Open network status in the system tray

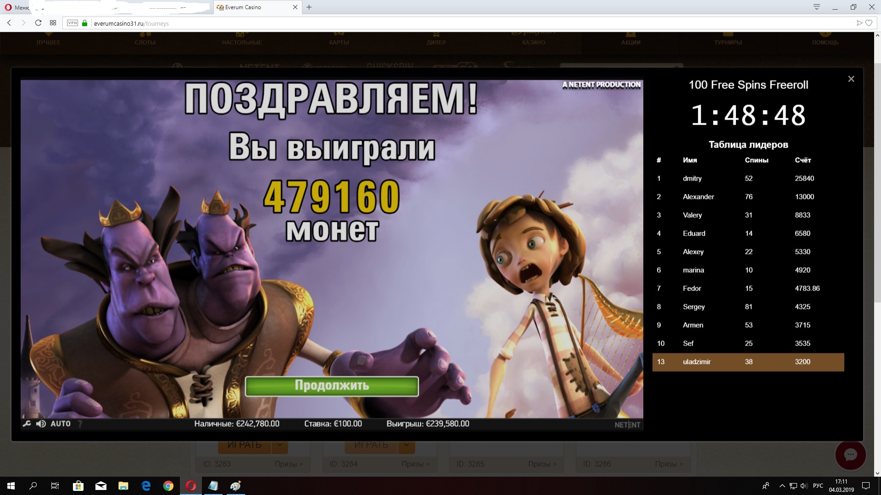pyautogui.click(x=794, y=486)
